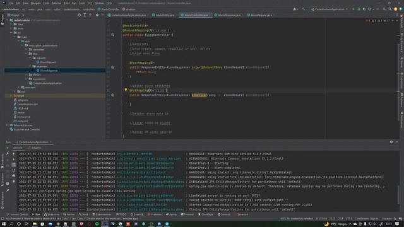Open Problems tool window button

click(x=155, y=214)
